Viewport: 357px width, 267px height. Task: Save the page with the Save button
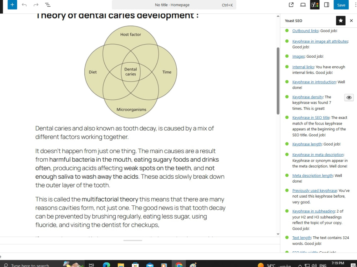click(341, 5)
